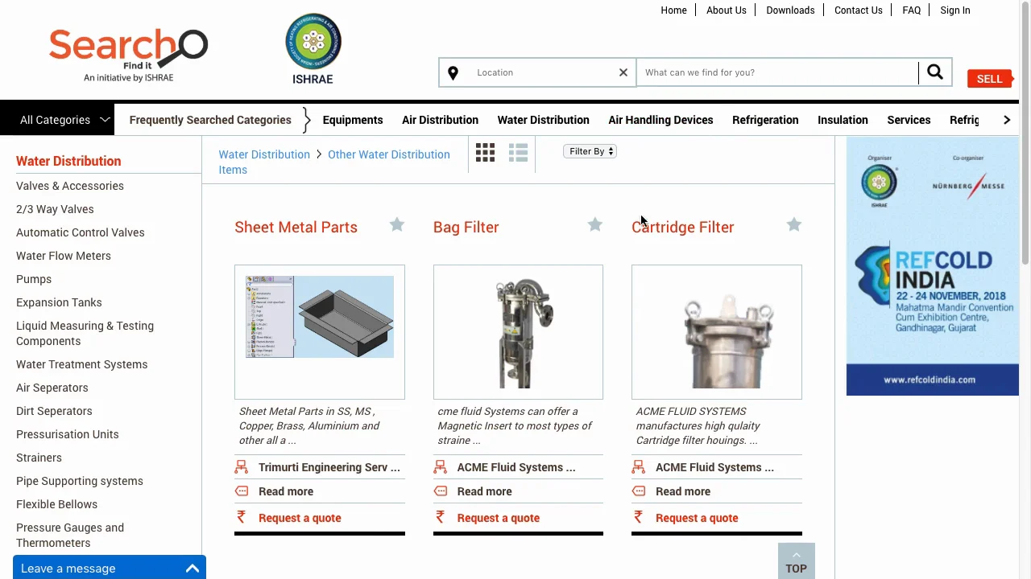The image size is (1031, 579).
Task: Click rupee icon under Bag Filter
Action: [x=440, y=517]
